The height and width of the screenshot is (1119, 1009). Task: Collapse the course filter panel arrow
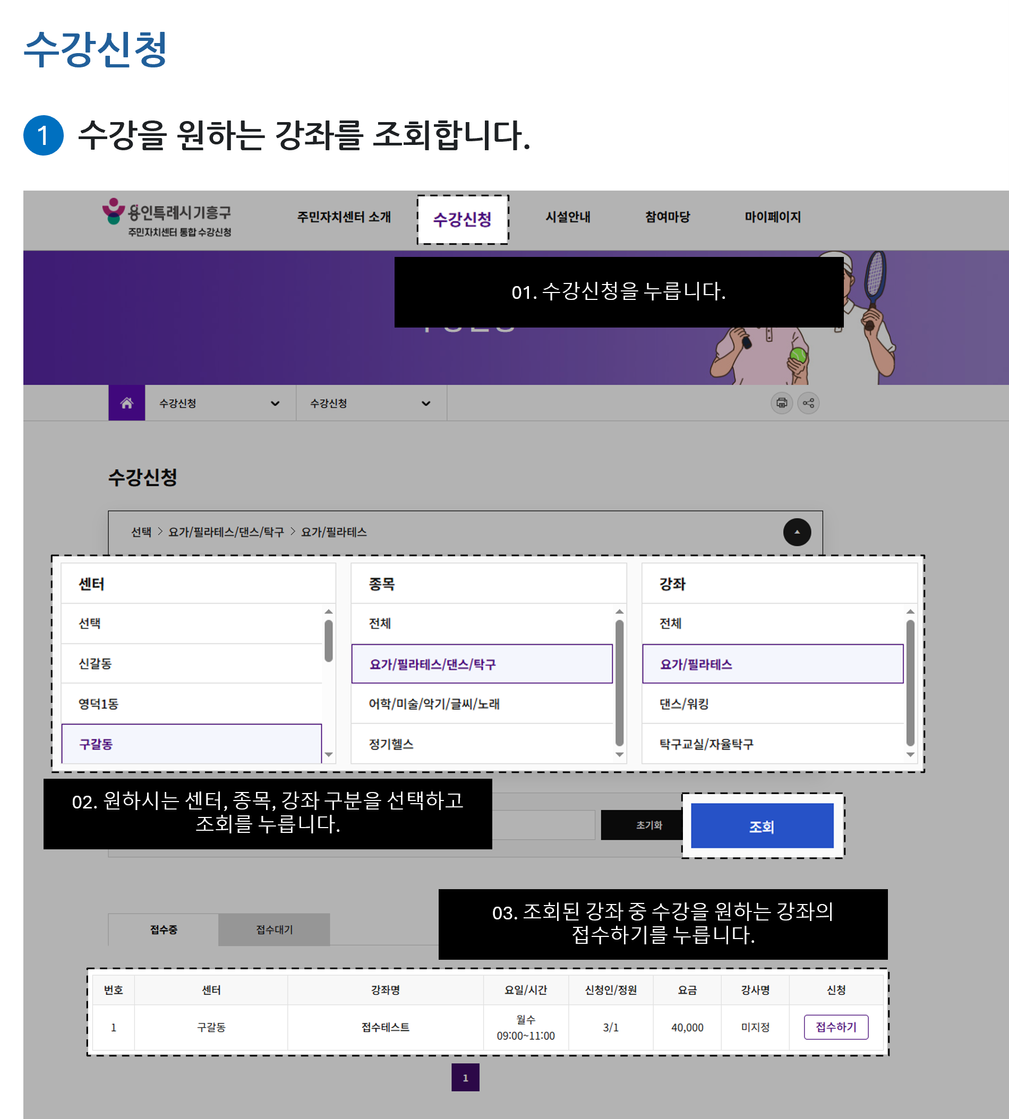(x=797, y=532)
